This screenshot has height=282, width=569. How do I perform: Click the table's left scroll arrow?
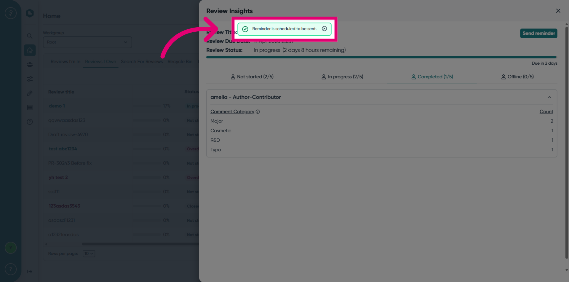point(46,244)
